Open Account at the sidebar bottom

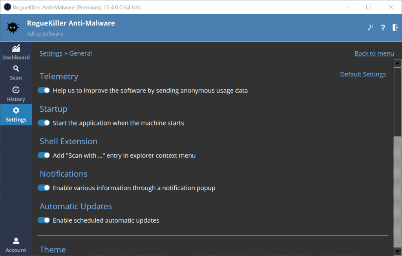coord(16,245)
